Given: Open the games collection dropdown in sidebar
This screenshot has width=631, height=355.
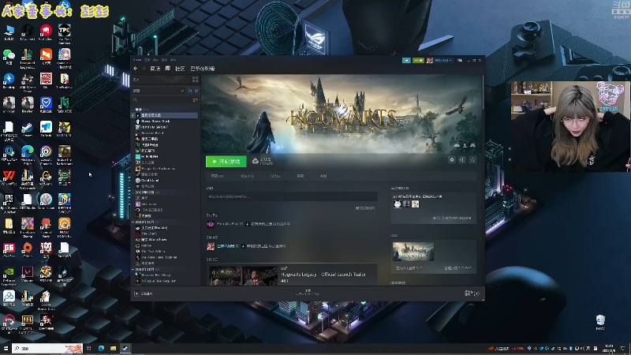Looking at the screenshot, I should (159, 91).
